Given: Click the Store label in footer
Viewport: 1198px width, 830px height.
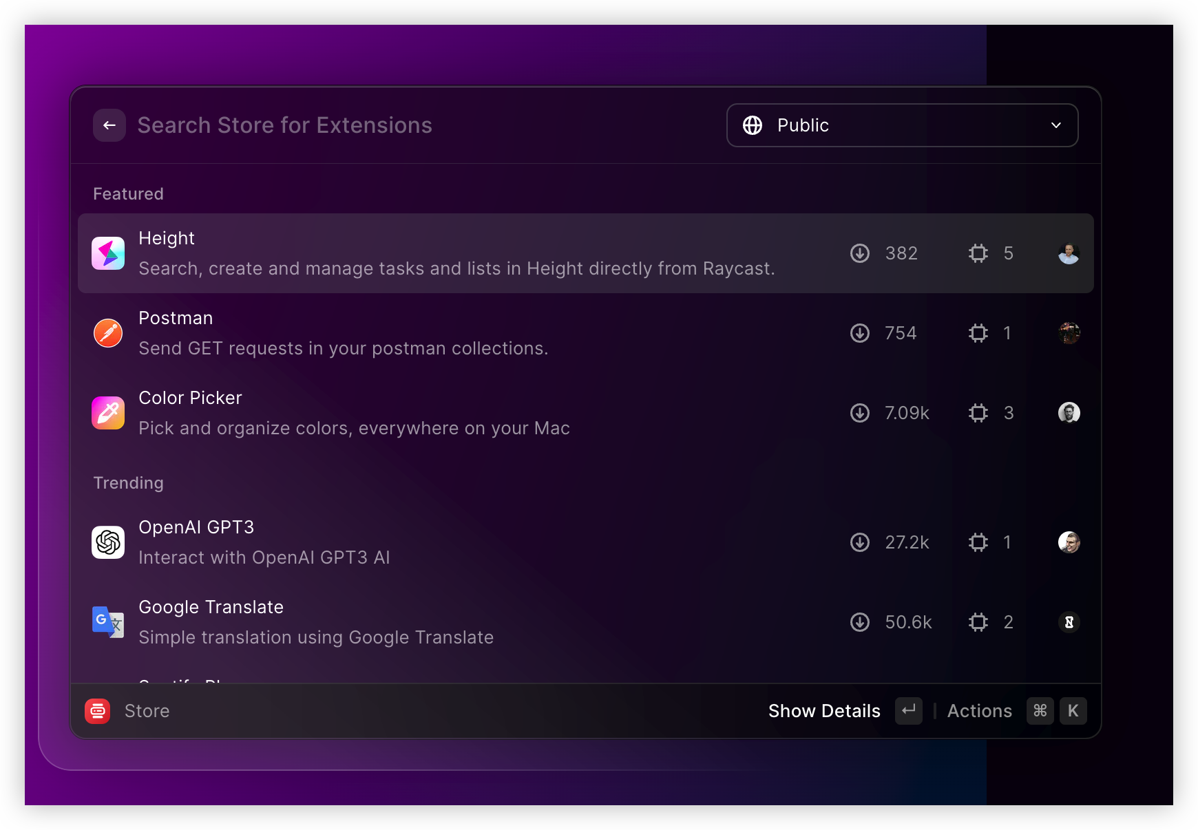Looking at the screenshot, I should click(x=147, y=711).
